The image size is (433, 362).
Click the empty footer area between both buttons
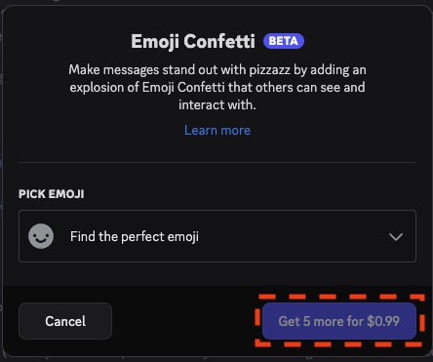pyautogui.click(x=187, y=321)
